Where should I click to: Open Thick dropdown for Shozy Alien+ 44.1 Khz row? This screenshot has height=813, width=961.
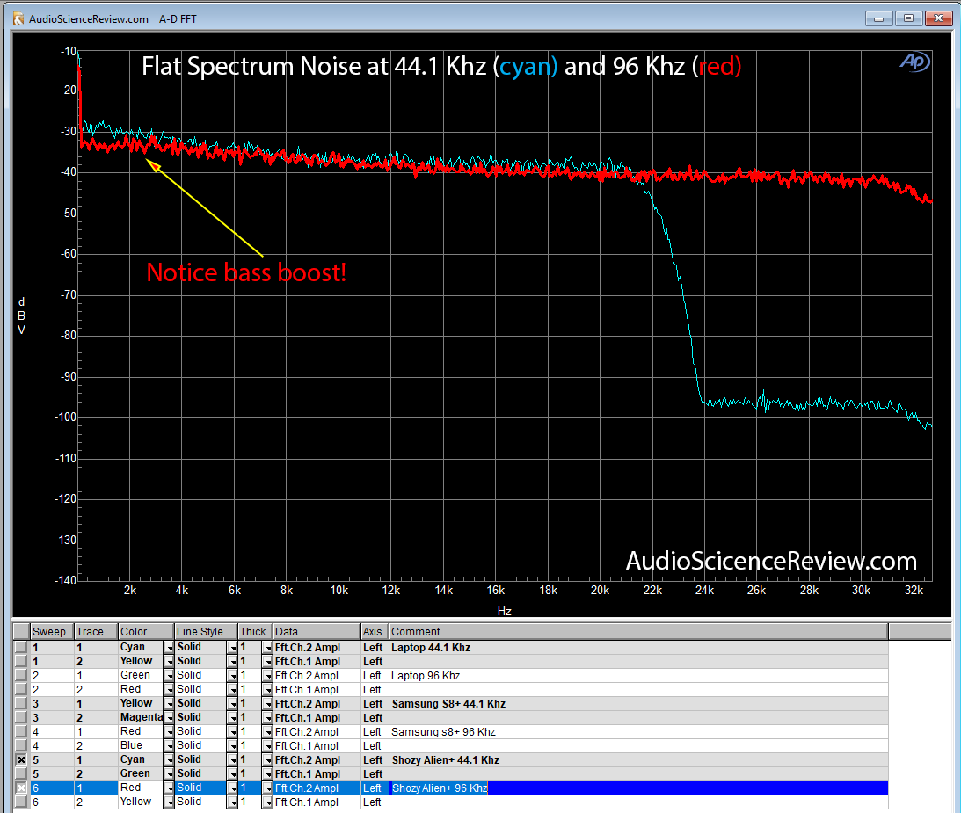(267, 759)
